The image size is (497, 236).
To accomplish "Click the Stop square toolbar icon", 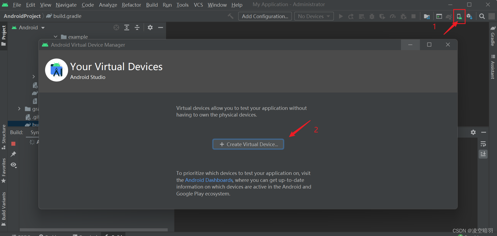I will (413, 17).
